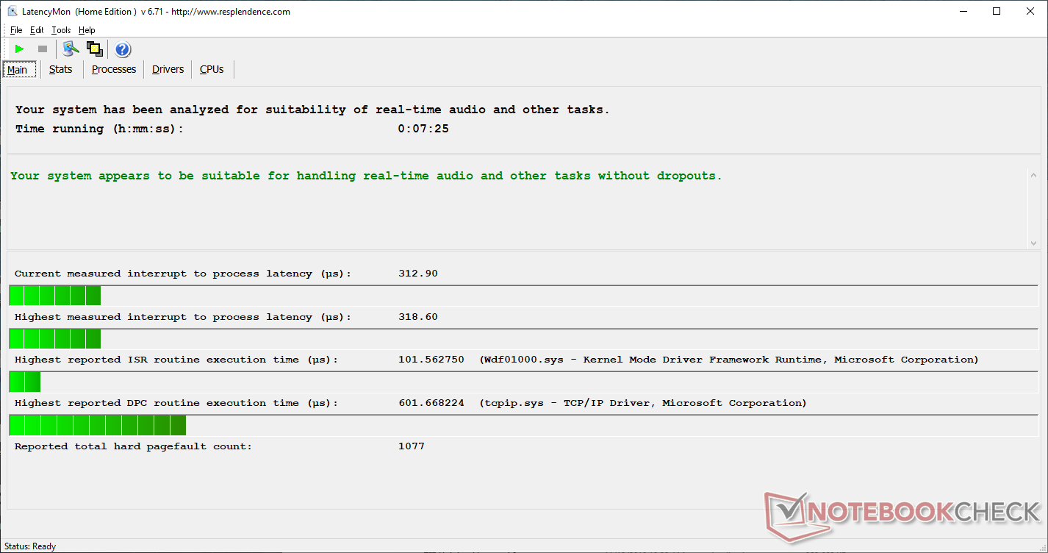This screenshot has width=1048, height=553.
Task: Switch to the Stats tab
Action: [x=61, y=69]
